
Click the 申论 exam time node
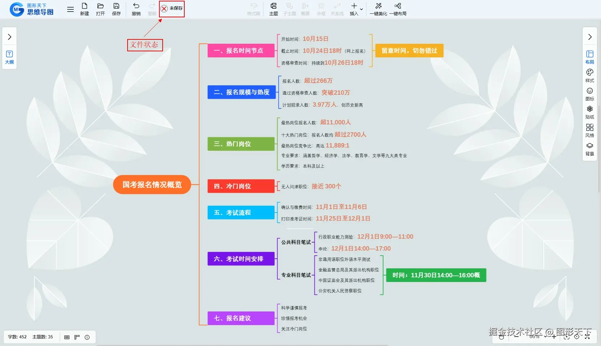355,248
